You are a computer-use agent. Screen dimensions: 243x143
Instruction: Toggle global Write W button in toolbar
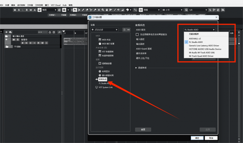(x=31, y=10)
